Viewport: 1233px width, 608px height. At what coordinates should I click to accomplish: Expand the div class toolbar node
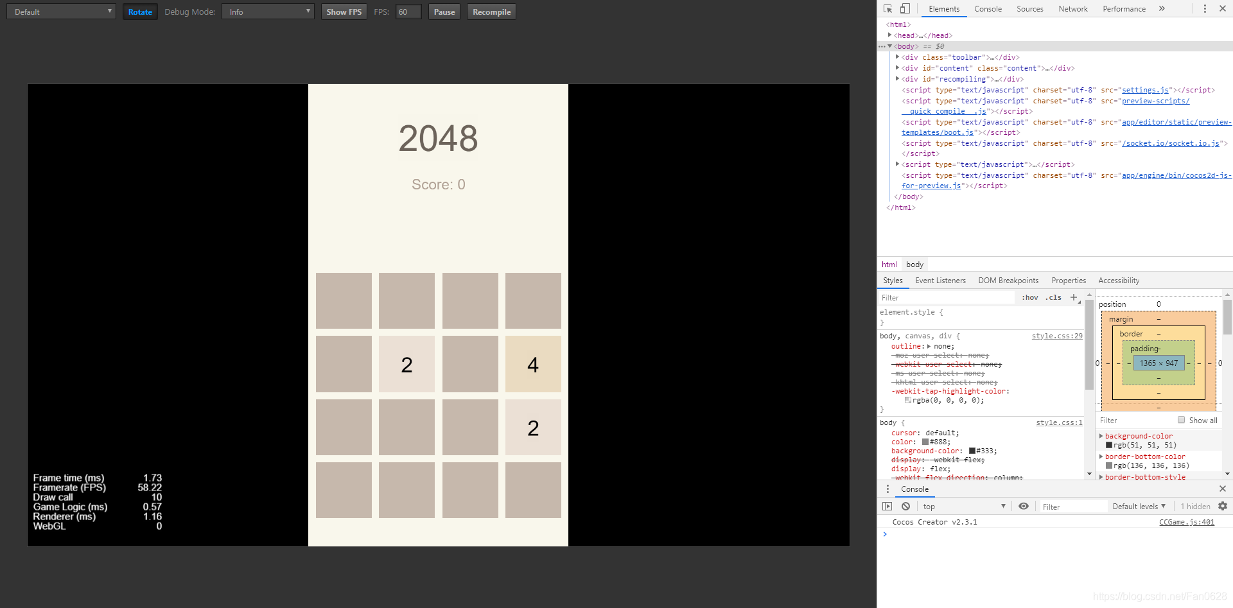(897, 57)
